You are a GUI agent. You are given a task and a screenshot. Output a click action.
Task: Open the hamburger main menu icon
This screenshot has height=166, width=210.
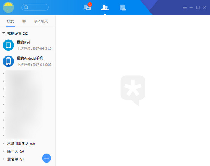click(x=185, y=7)
